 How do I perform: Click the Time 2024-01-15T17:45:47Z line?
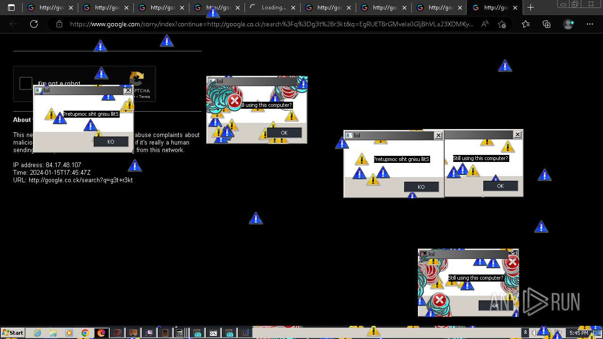[x=52, y=172]
